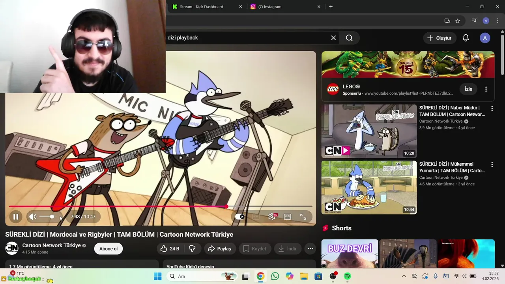Viewport: 505px width, 284px height.
Task: Click the Abone ol subscribe button
Action: [108, 248]
